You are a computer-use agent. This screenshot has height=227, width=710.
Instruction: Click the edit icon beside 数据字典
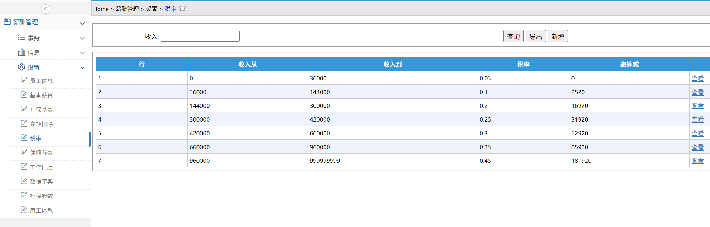(24, 181)
